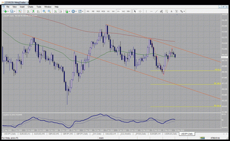Click the connection status bars icon
Image resolution: width=230 pixels, height=141 pixels.
coord(202,138)
